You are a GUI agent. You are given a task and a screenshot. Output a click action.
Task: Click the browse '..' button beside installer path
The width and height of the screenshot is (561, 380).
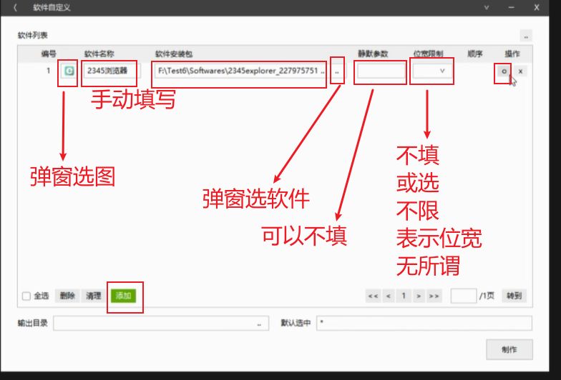[337, 71]
